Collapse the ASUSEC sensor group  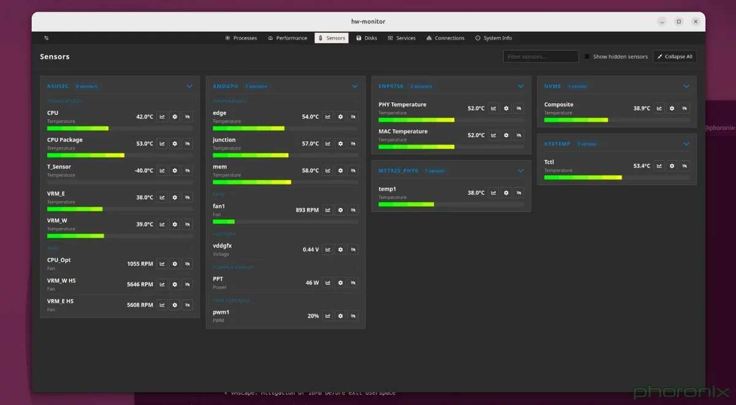(190, 86)
